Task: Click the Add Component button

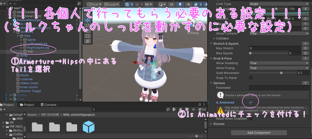Action: 259,133
